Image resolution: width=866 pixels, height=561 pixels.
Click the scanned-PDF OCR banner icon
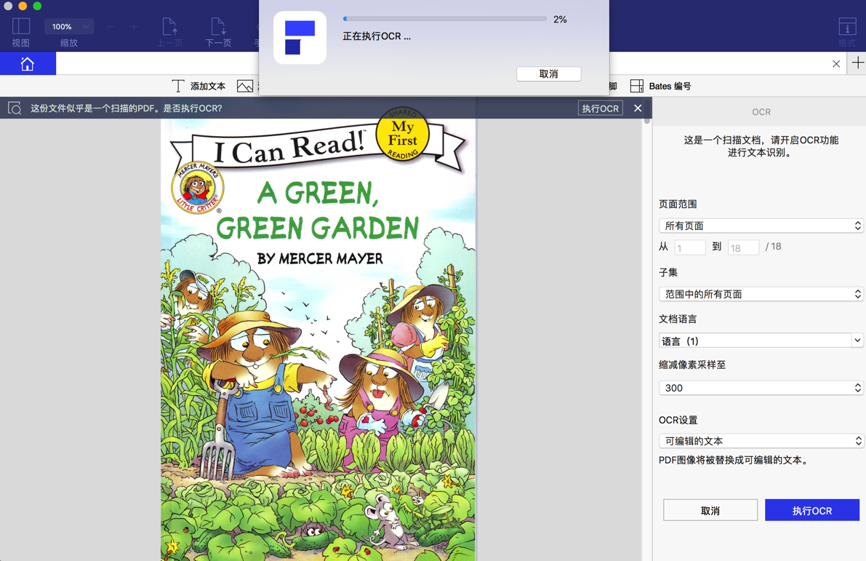(15, 108)
